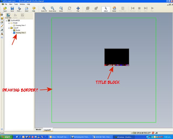
Task: Click measure icon in status bar
Action: pyautogui.click(x=157, y=133)
